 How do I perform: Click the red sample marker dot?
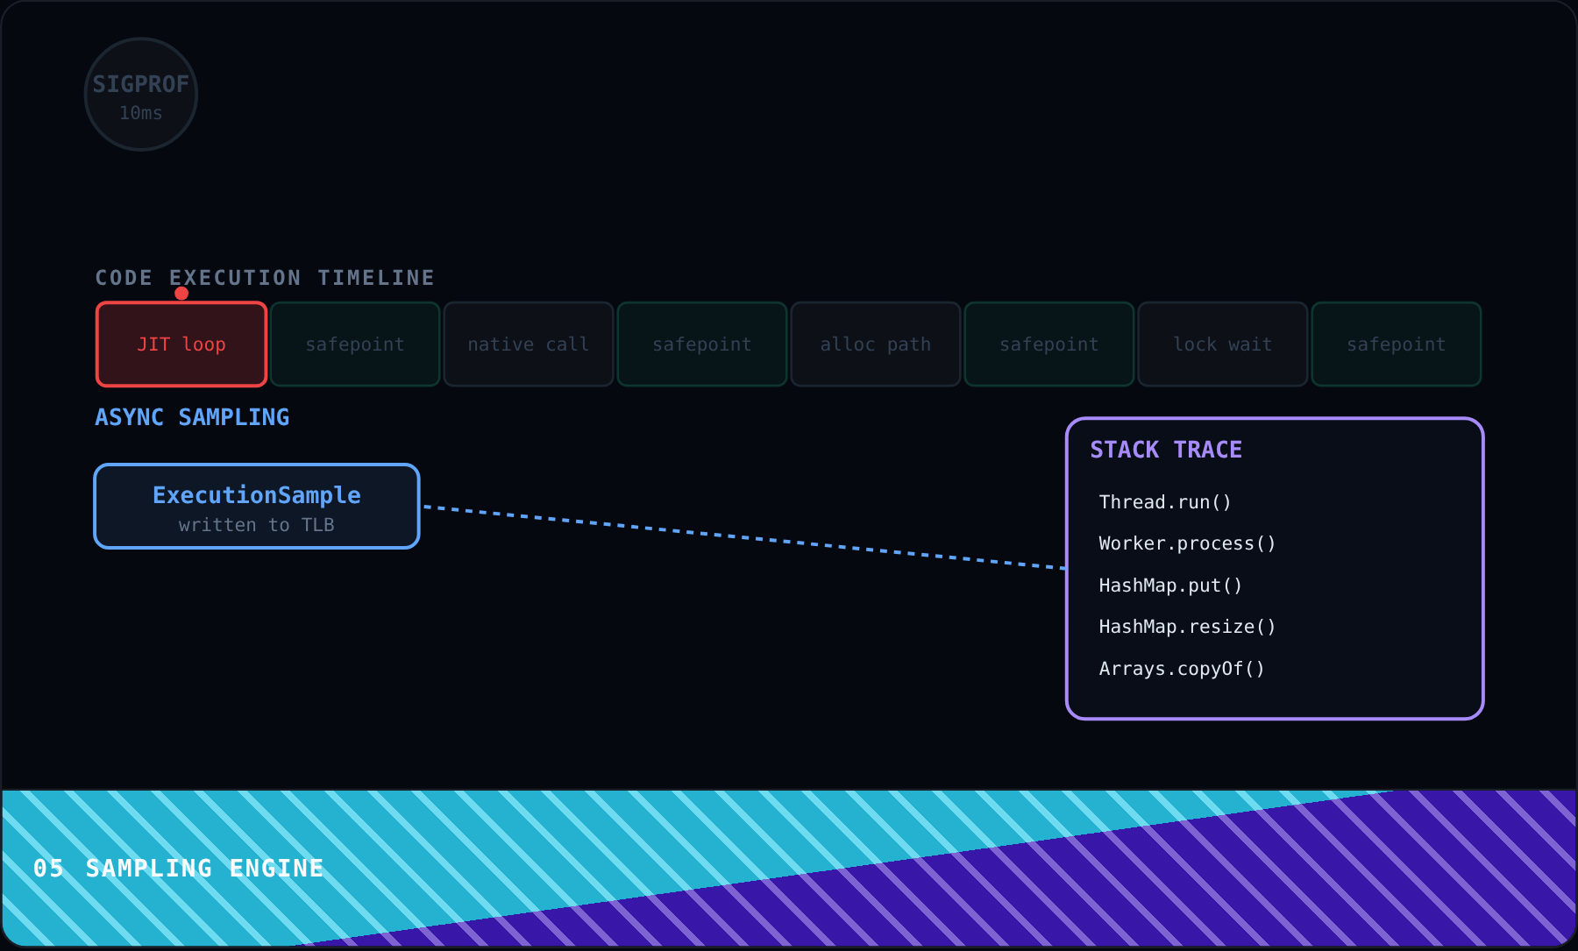coord(181,293)
